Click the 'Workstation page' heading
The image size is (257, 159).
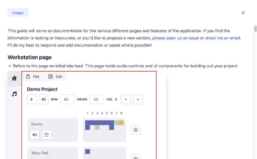29,57
